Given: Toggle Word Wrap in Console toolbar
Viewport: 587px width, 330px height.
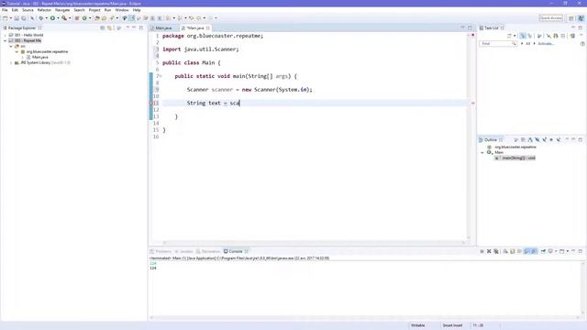Looking at the screenshot, I should point(519,251).
